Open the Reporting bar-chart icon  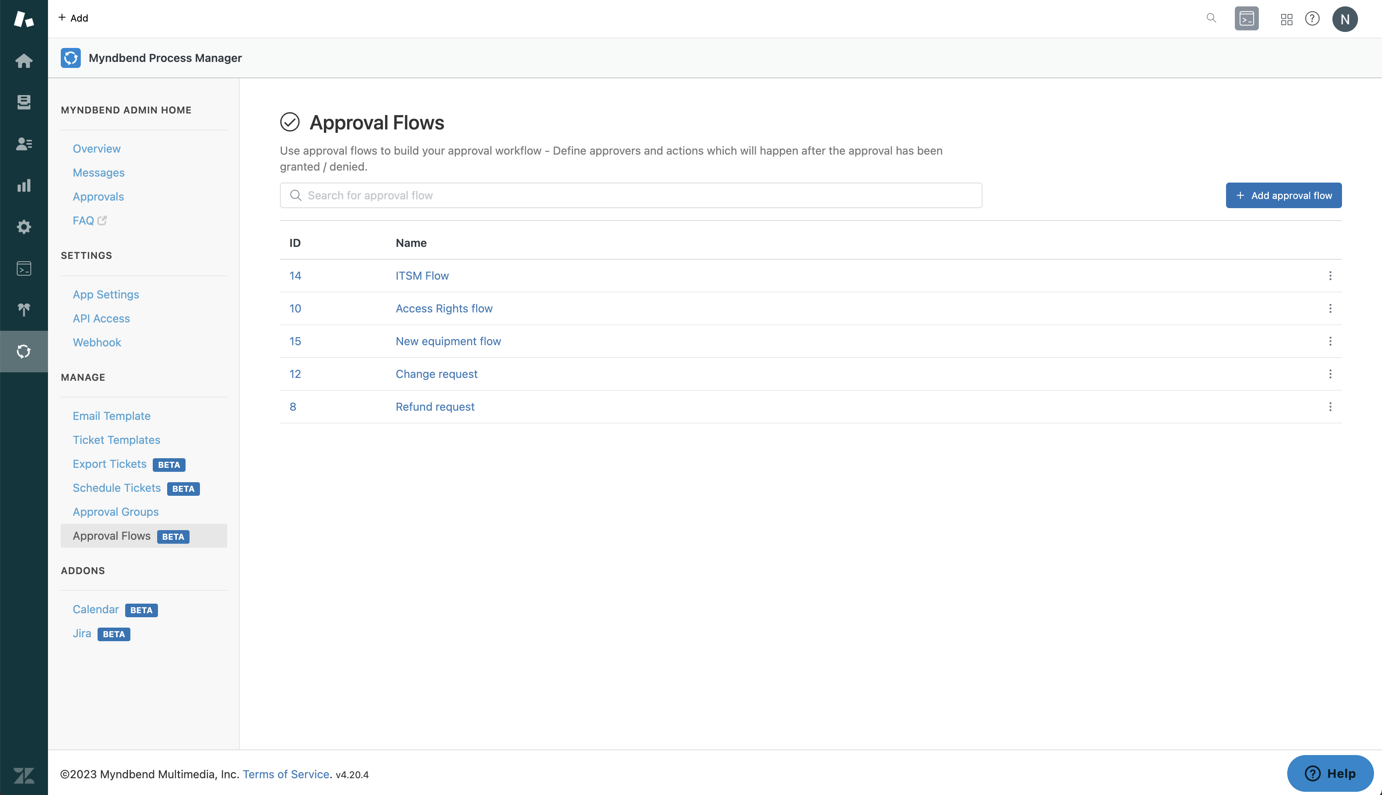click(x=24, y=185)
